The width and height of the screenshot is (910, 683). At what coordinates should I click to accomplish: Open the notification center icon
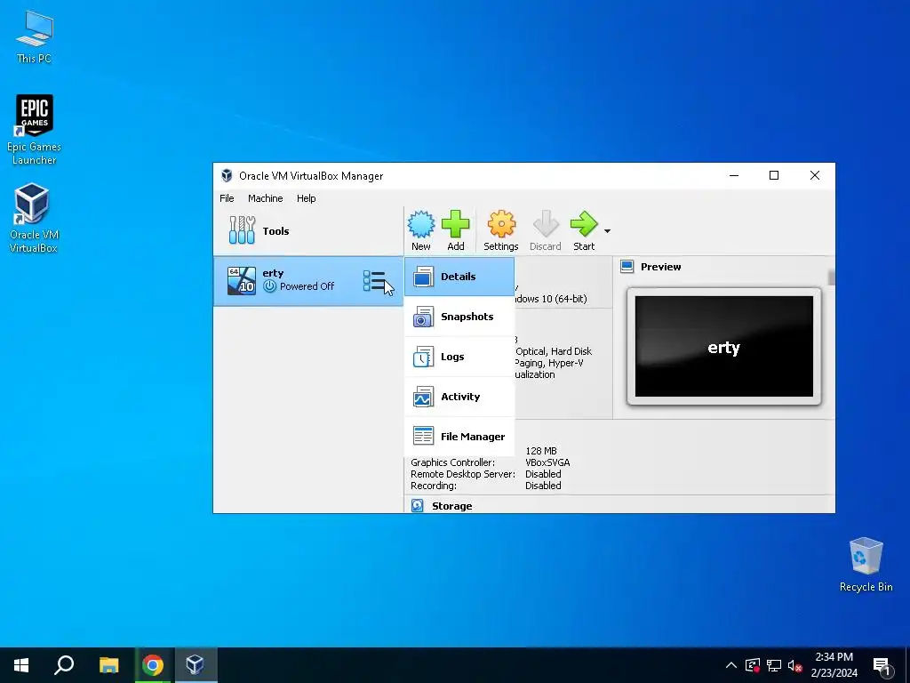(882, 666)
